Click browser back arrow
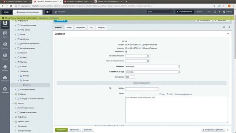The width and height of the screenshot is (236, 133). (x=3, y=6)
